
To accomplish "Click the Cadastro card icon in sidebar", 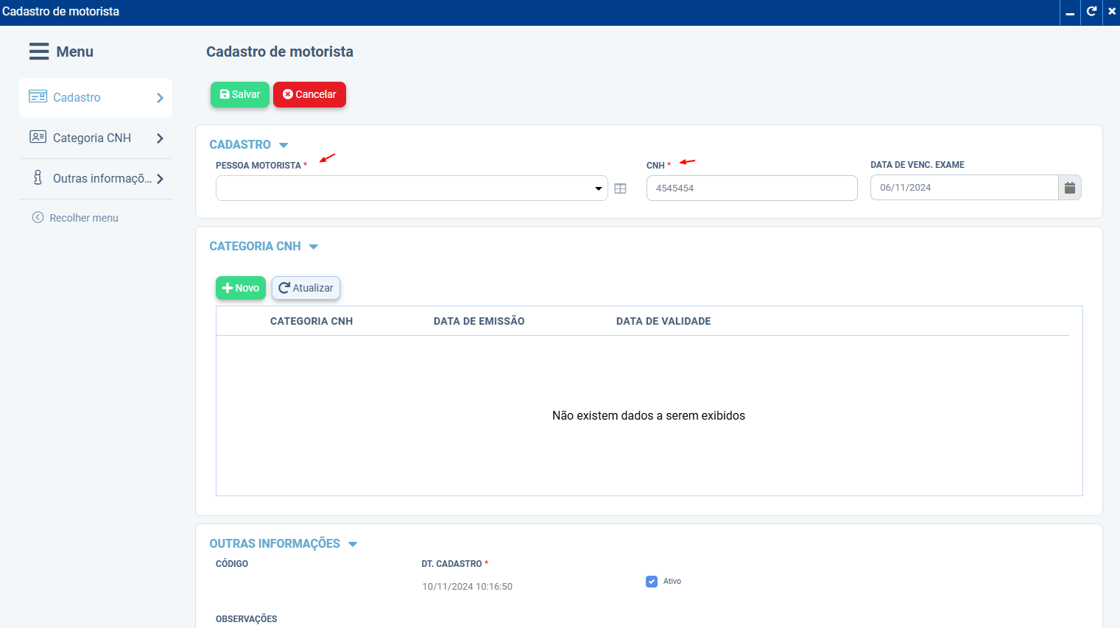I will 38,96.
